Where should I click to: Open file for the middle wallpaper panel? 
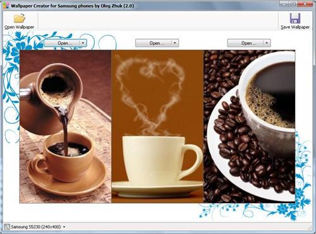(x=154, y=43)
